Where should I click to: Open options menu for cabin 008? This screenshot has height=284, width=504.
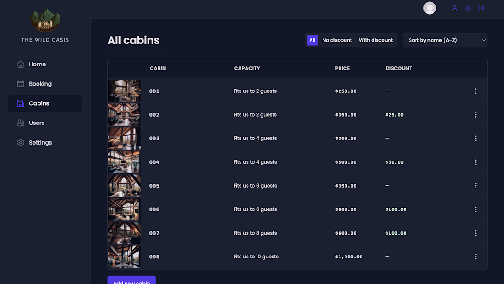point(476,257)
